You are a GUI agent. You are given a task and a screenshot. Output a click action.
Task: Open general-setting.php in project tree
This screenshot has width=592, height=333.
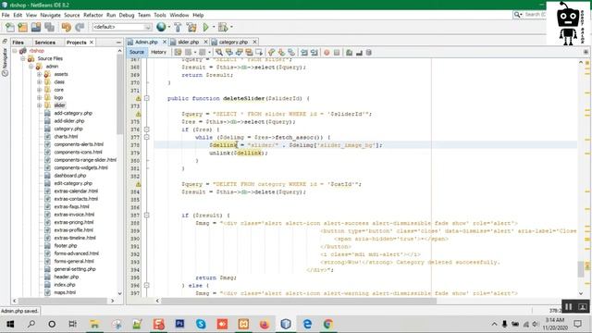click(x=75, y=269)
